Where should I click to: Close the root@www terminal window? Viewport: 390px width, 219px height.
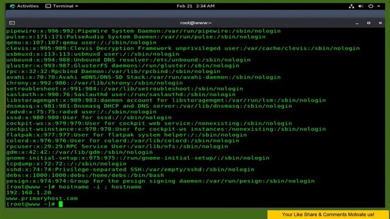[x=380, y=23]
